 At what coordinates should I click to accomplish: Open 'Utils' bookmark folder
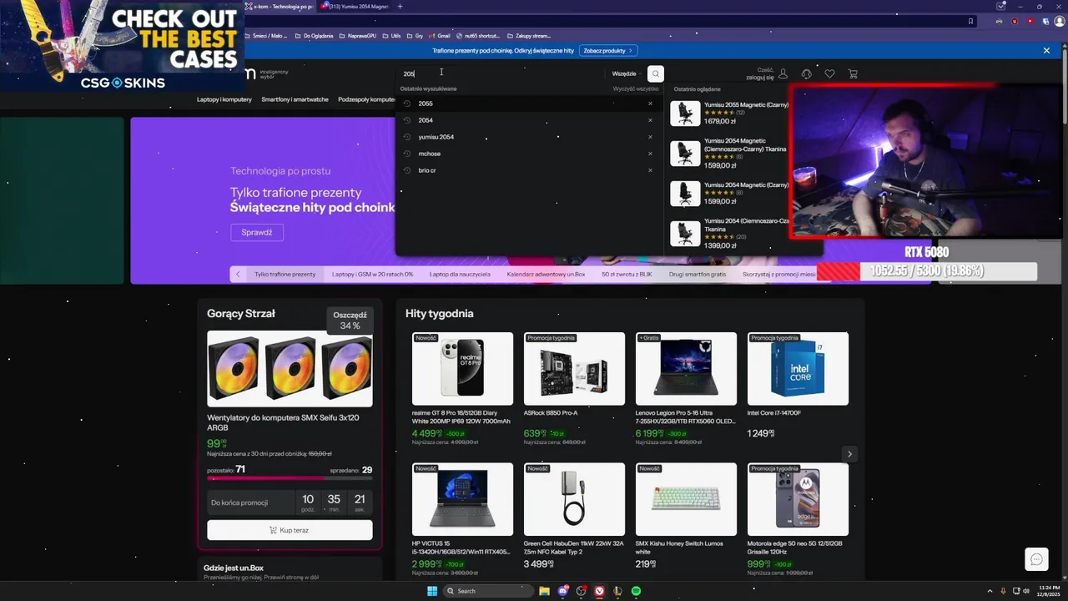[x=392, y=36]
